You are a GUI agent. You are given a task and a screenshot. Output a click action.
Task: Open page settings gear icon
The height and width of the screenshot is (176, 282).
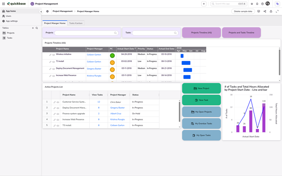[x=48, y=11]
